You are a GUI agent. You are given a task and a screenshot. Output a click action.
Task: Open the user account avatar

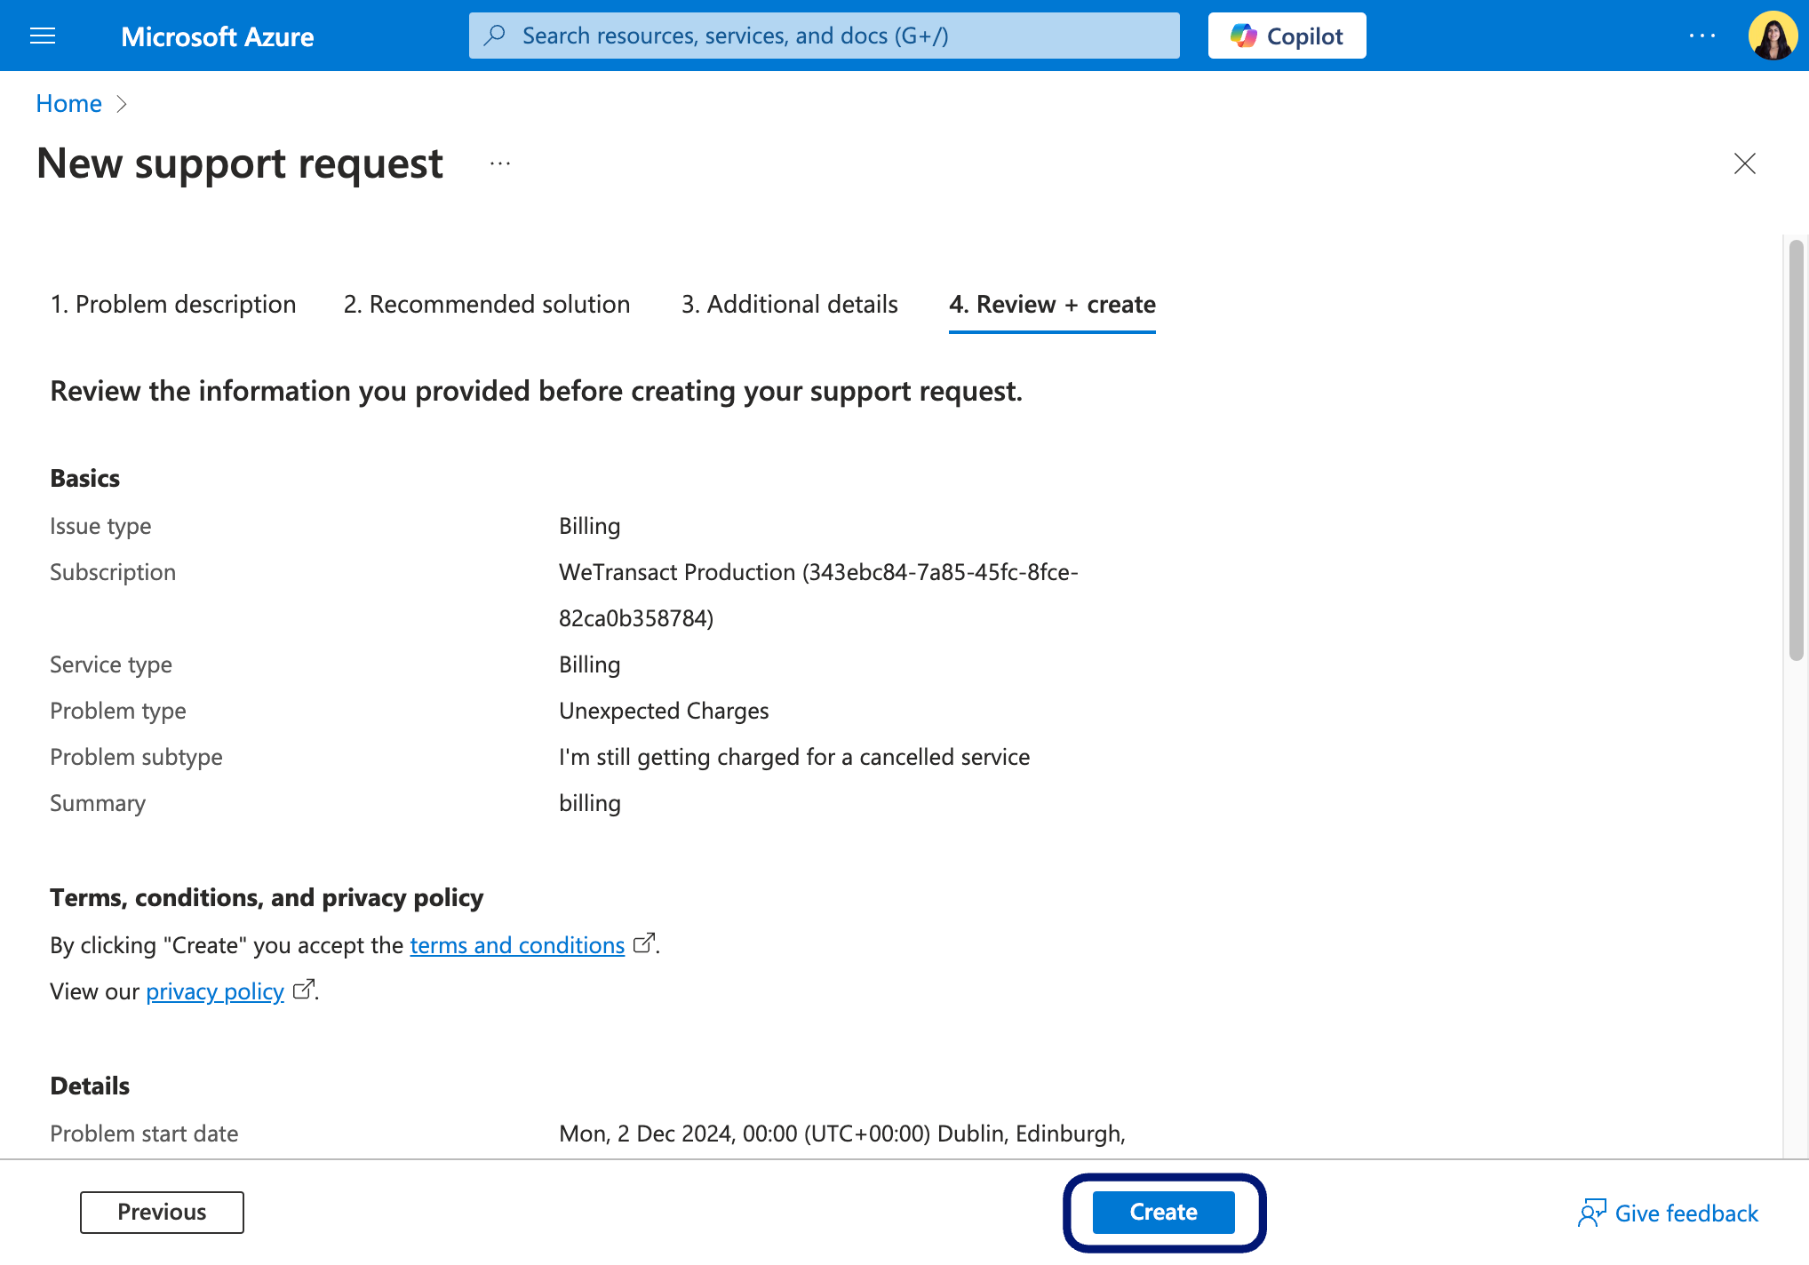tap(1773, 36)
